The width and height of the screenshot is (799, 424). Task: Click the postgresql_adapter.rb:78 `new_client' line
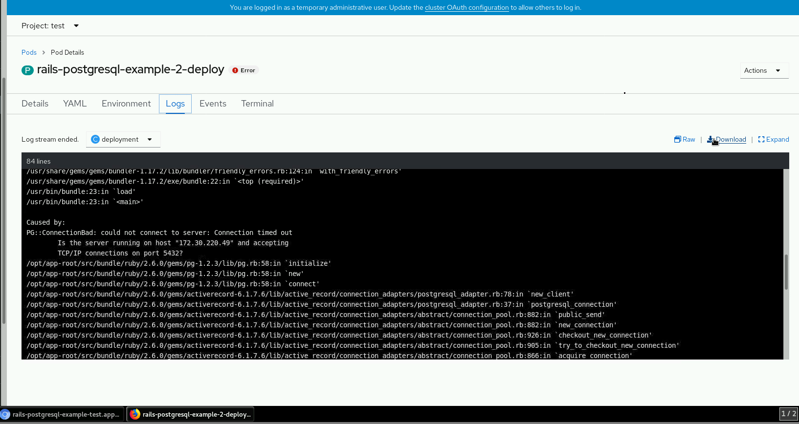click(x=300, y=294)
